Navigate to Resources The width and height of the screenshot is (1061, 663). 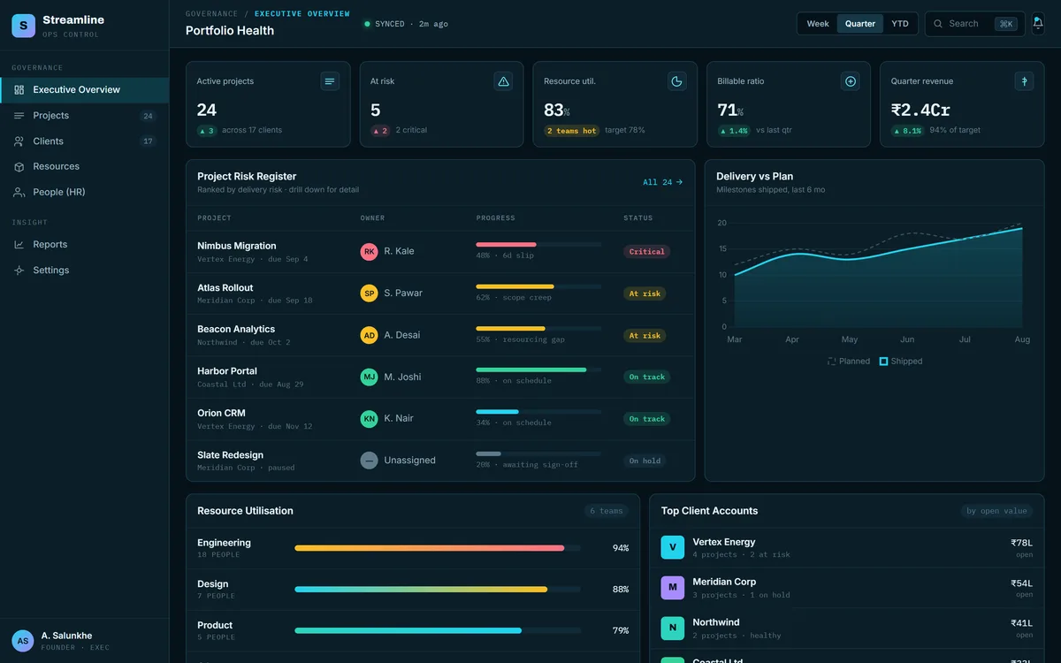(x=84, y=167)
